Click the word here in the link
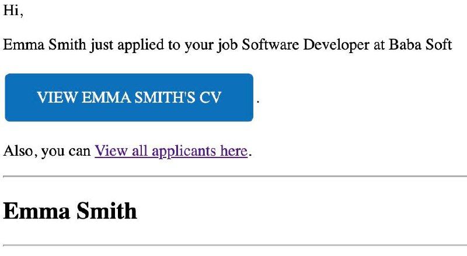467x256 pixels. (234, 151)
